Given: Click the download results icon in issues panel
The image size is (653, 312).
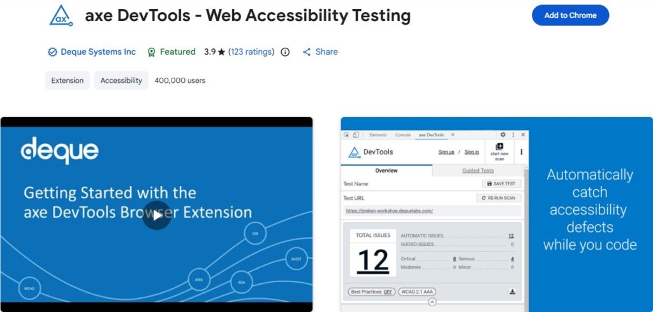Looking at the screenshot, I should pyautogui.click(x=512, y=292).
